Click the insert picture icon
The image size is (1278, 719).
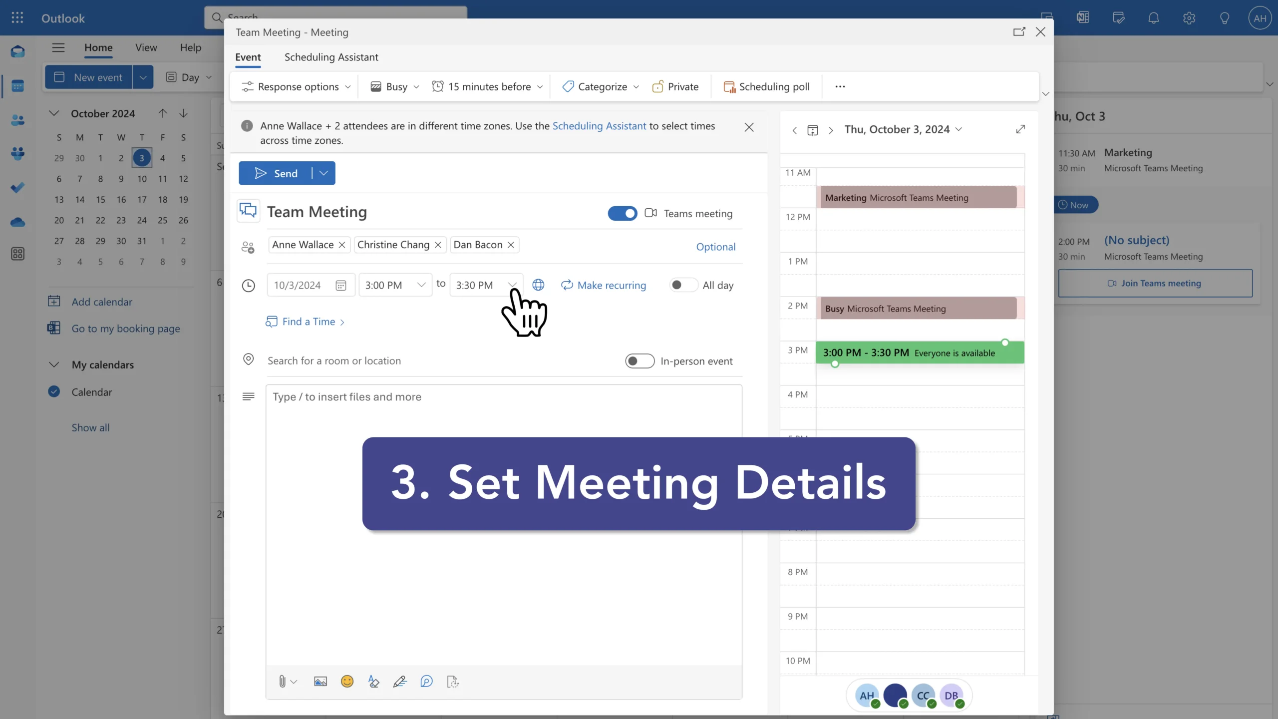tap(320, 682)
